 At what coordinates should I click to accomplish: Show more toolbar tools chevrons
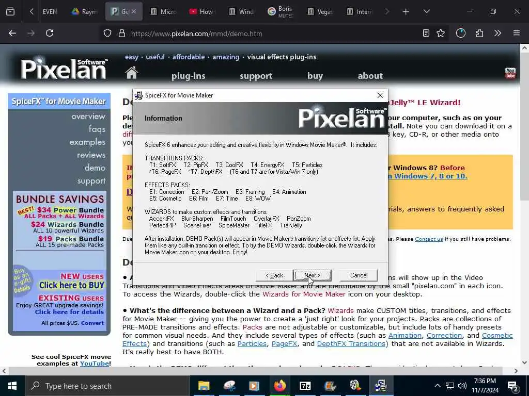point(497,34)
